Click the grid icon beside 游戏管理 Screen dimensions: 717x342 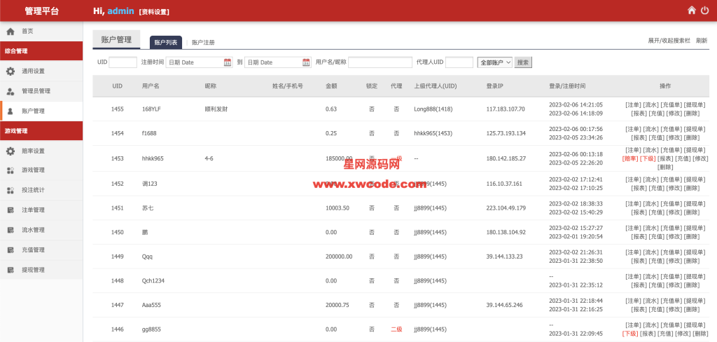pyautogui.click(x=10, y=170)
